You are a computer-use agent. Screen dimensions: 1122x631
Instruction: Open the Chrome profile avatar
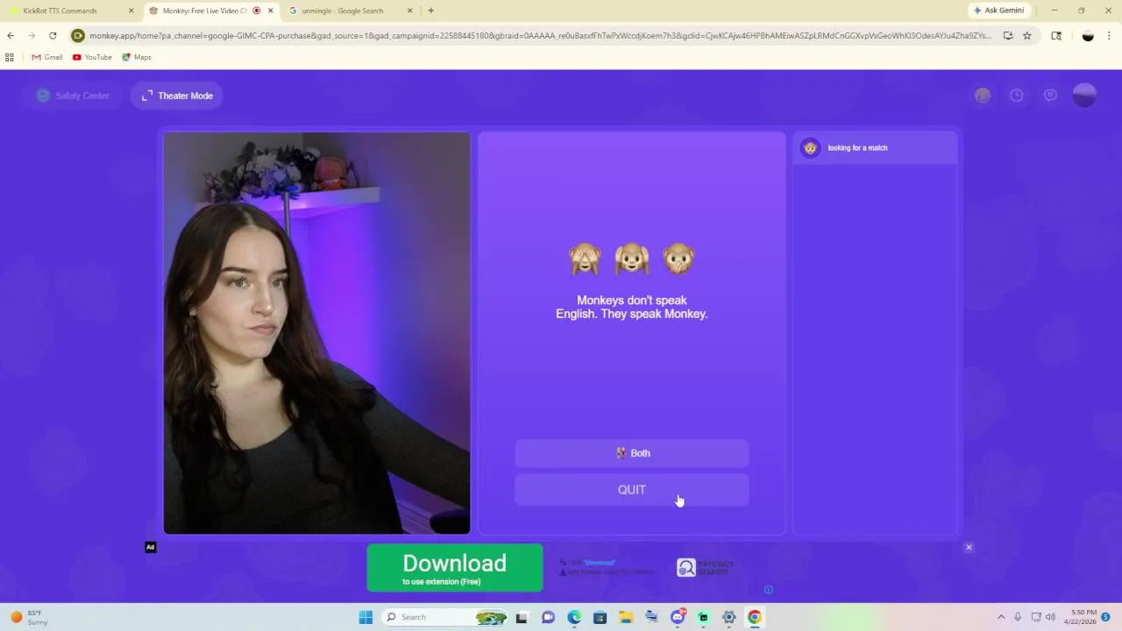(1088, 36)
